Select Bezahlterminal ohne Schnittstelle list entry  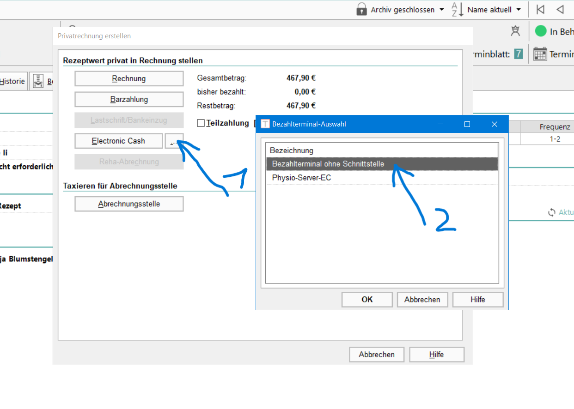pos(328,164)
